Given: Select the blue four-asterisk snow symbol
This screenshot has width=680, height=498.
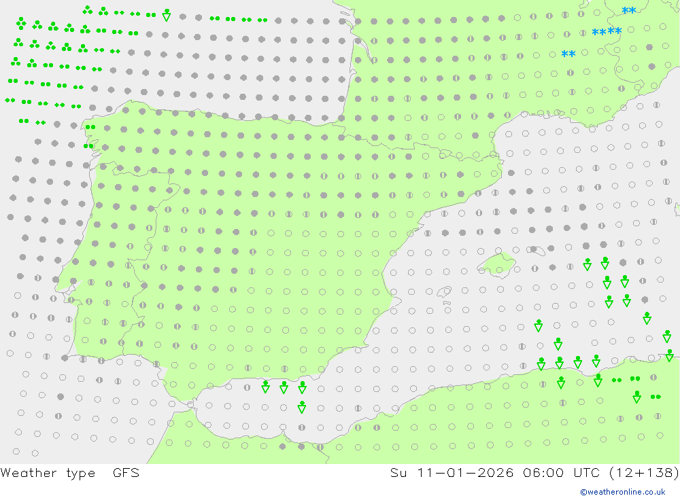Looking at the screenshot, I should (x=607, y=32).
